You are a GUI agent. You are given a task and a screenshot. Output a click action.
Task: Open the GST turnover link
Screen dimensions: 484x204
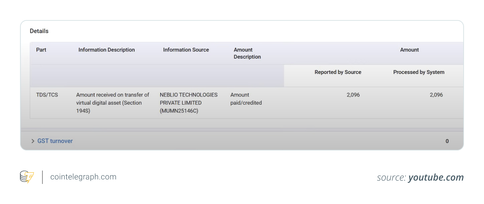55,141
